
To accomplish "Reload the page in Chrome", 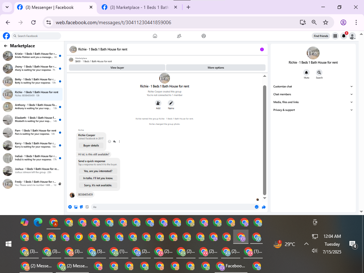I will coord(33,22).
